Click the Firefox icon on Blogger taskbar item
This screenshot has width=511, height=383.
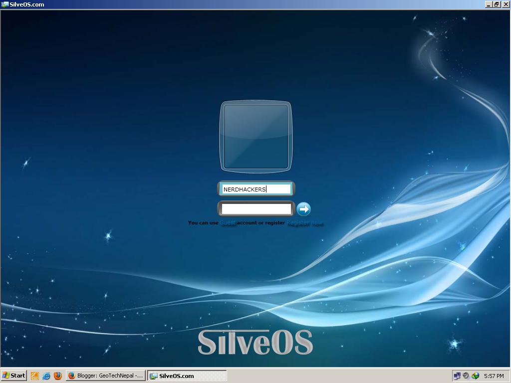click(x=72, y=376)
